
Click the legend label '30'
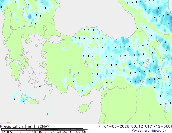[x=59, y=132]
